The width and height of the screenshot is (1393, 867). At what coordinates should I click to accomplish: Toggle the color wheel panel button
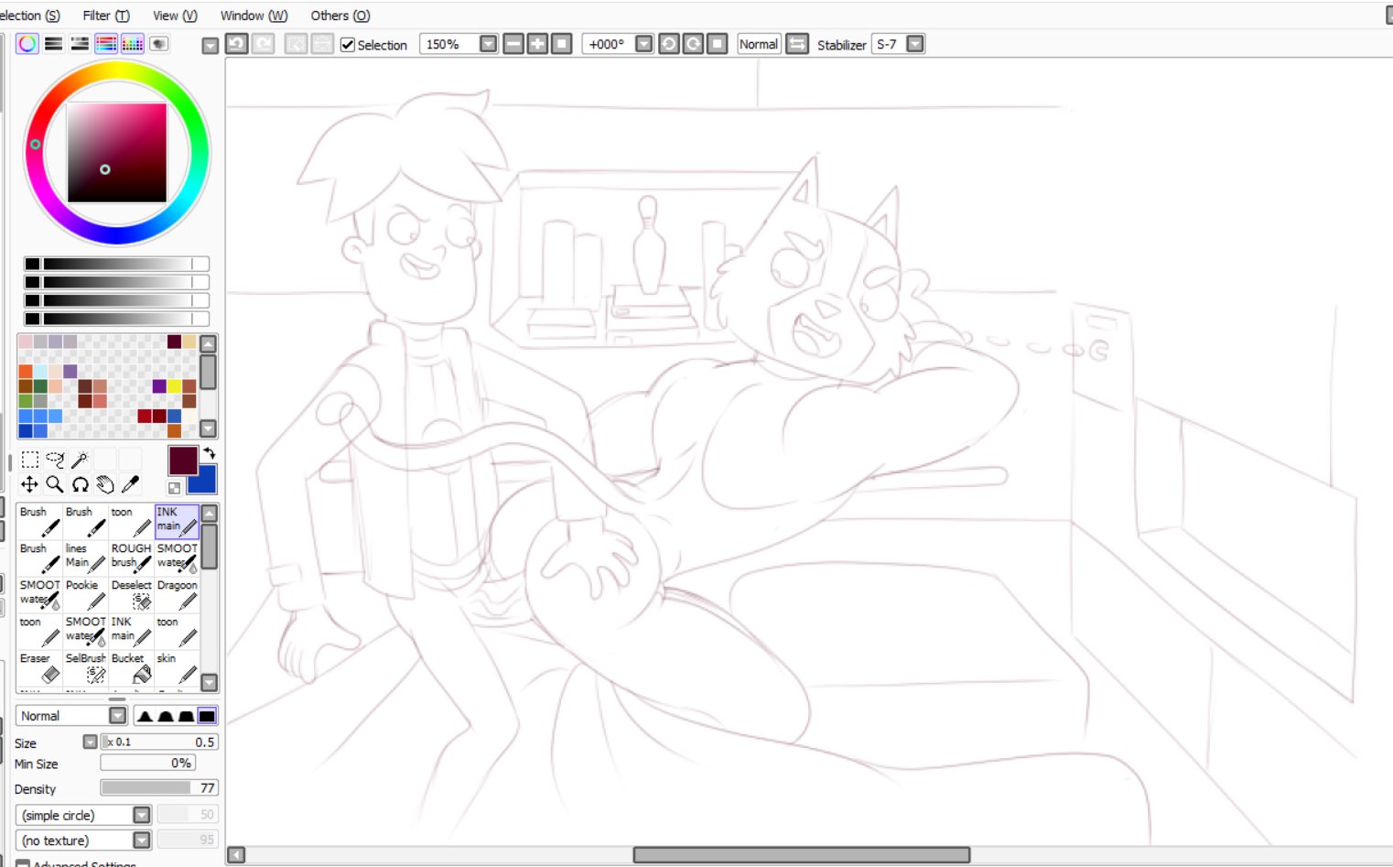(27, 44)
